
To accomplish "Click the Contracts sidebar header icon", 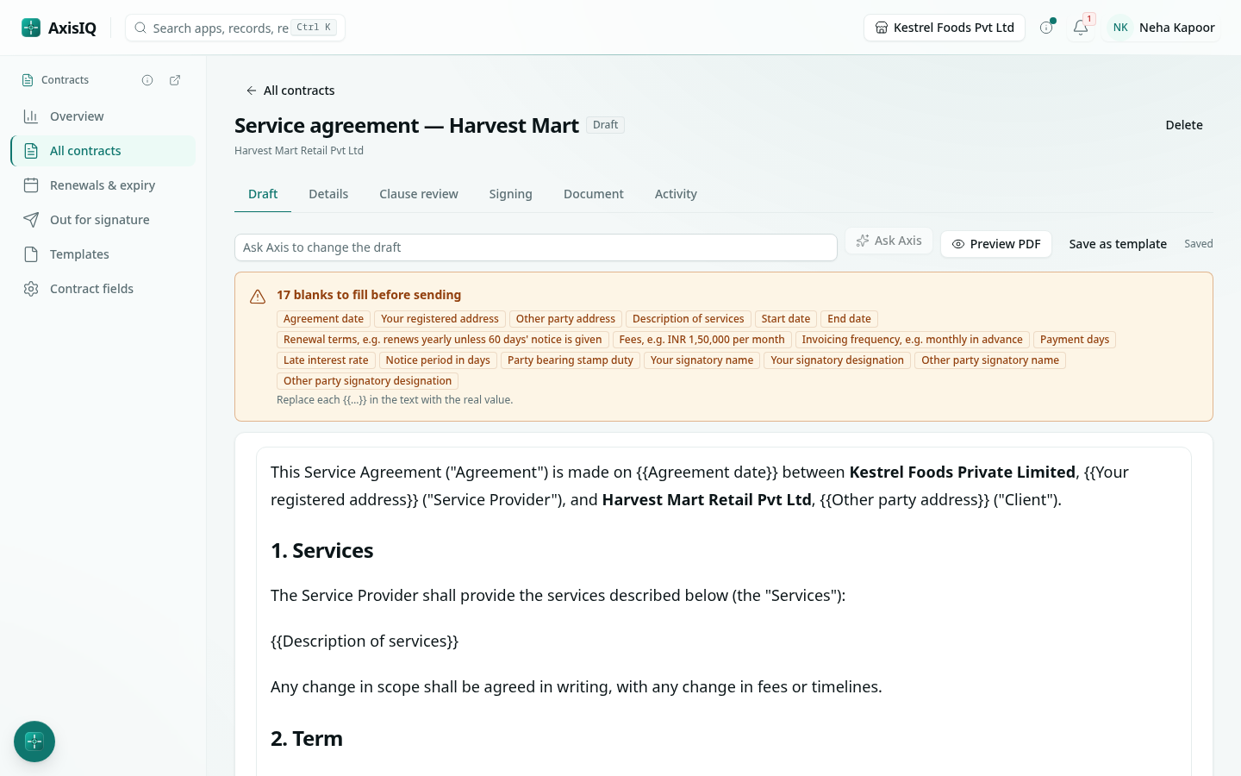I will point(28,80).
